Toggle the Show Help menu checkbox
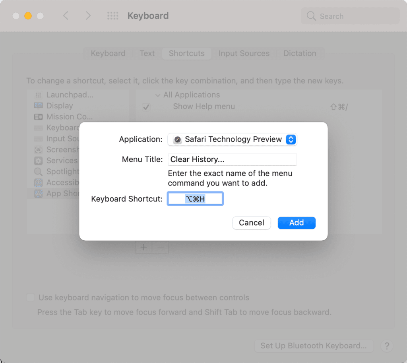The height and width of the screenshot is (363, 407). click(146, 107)
